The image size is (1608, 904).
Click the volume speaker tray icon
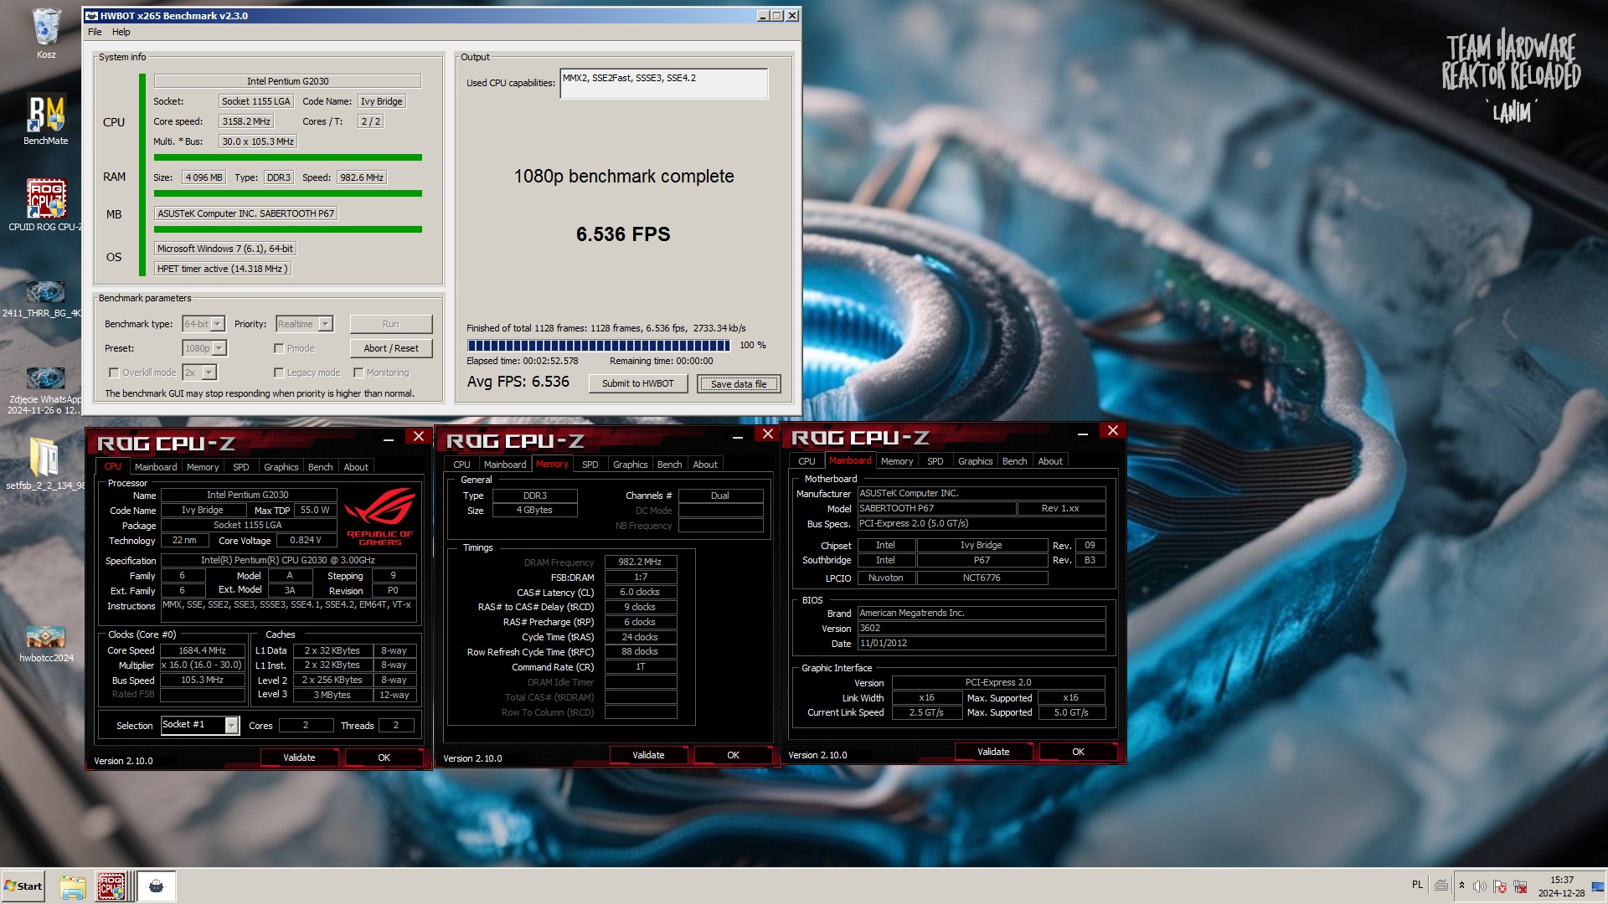coord(1479,886)
